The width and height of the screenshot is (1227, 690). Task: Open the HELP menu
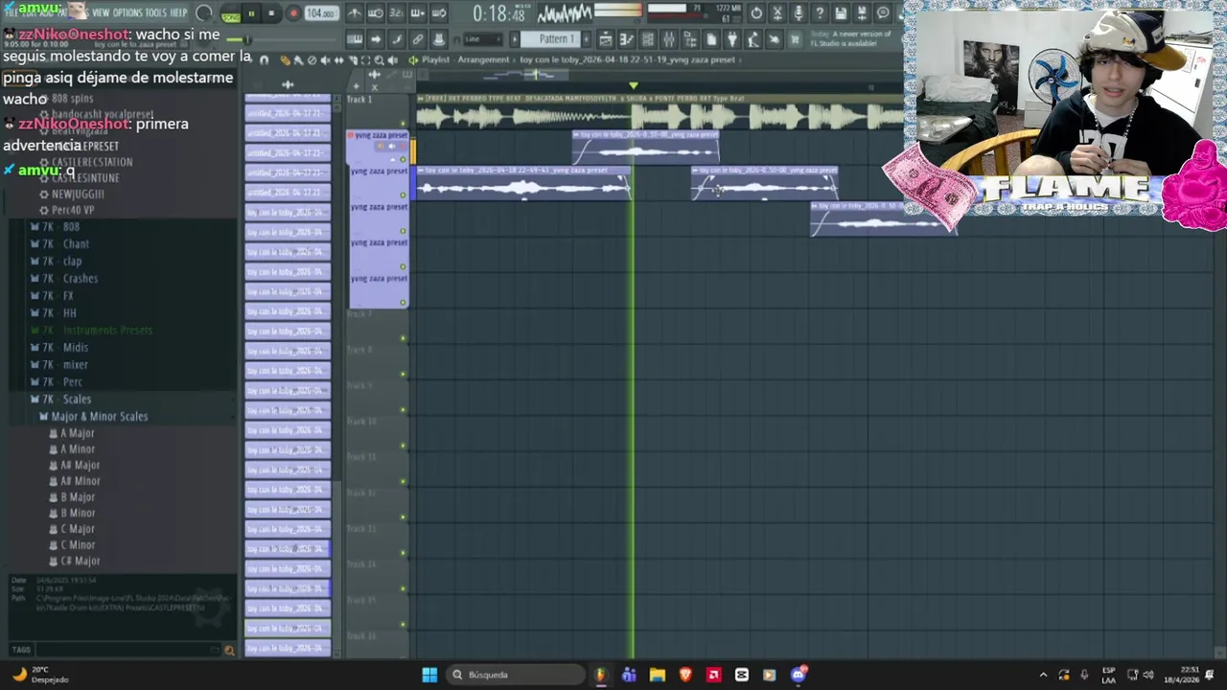click(x=178, y=12)
